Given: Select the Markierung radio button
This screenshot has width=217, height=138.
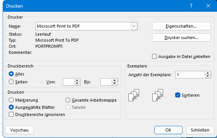Looking at the screenshot, I should [11, 100].
